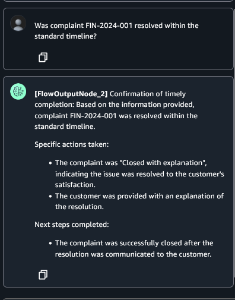This screenshot has height=300, width=235.
Task: Click the 'Specific actions taken:' heading
Action: point(72,144)
